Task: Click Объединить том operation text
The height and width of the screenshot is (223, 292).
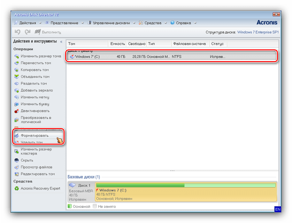Action: tap(35, 77)
